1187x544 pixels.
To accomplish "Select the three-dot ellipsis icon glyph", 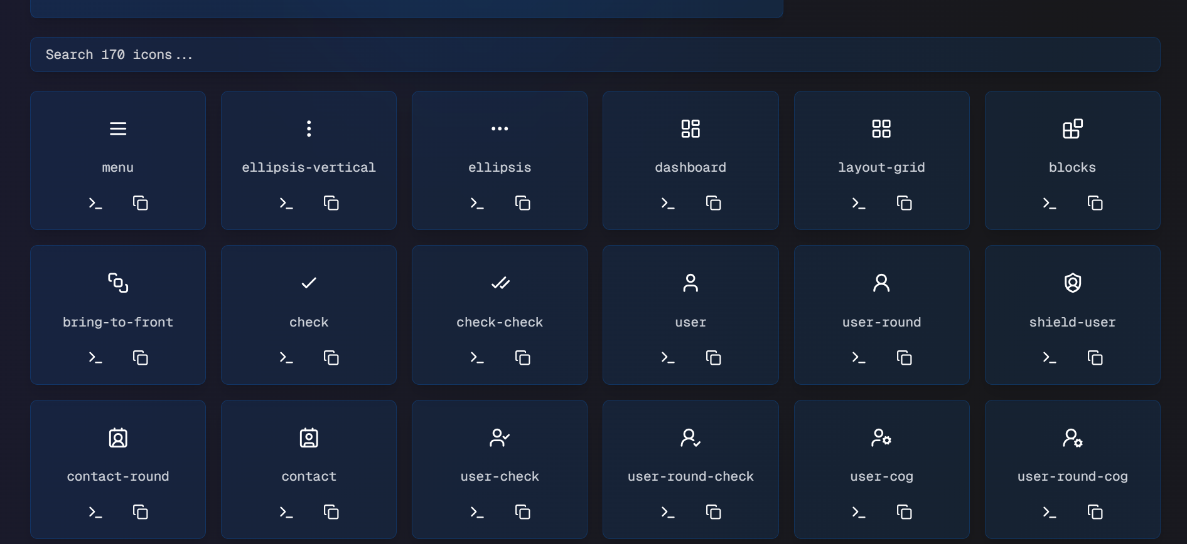I will [x=500, y=128].
